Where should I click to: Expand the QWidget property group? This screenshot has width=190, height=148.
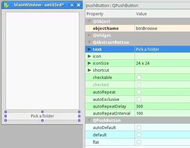pyautogui.click(x=89, y=35)
